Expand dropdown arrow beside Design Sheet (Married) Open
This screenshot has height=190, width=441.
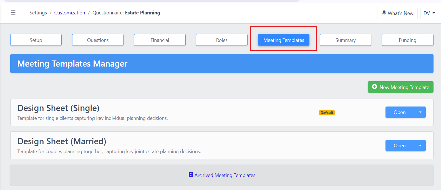[420, 146]
